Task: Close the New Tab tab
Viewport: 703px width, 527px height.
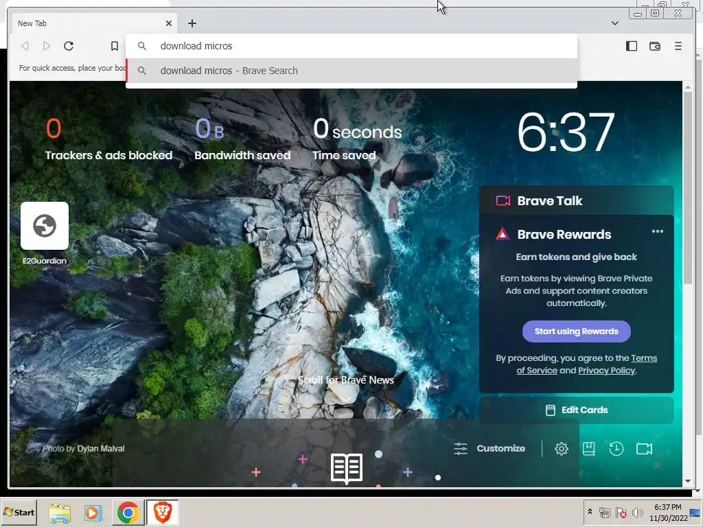Action: point(169,23)
